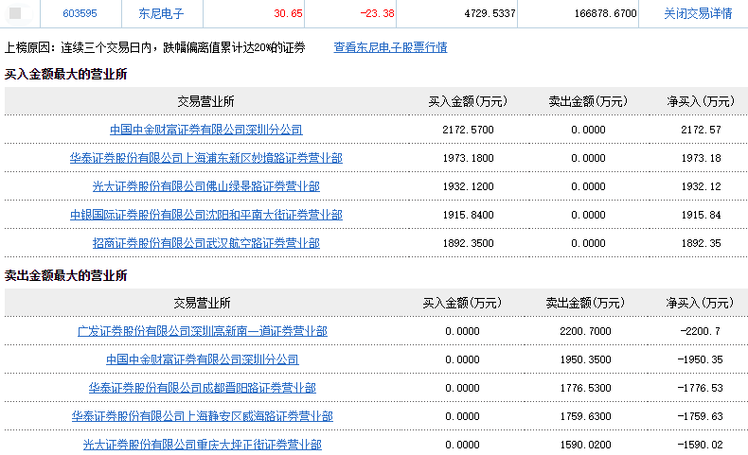Select 光大证券佛山绿景路证券营业部 link
Screen dimensions: 748x455
point(205,186)
